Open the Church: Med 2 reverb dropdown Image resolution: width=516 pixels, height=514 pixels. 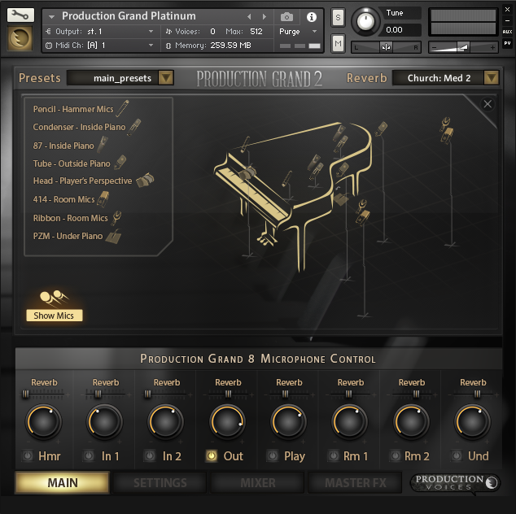tap(492, 78)
